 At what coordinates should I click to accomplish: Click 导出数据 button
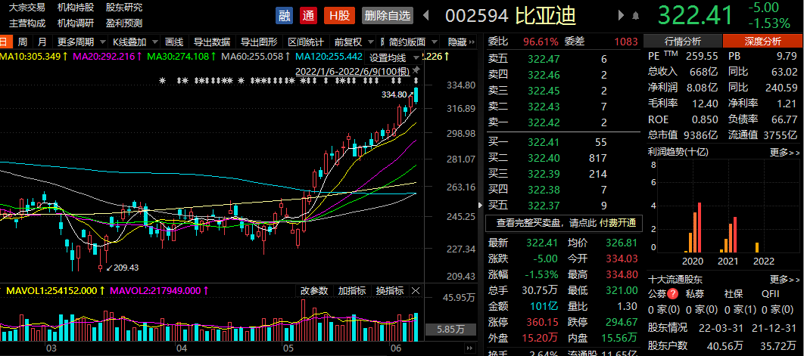point(212,42)
